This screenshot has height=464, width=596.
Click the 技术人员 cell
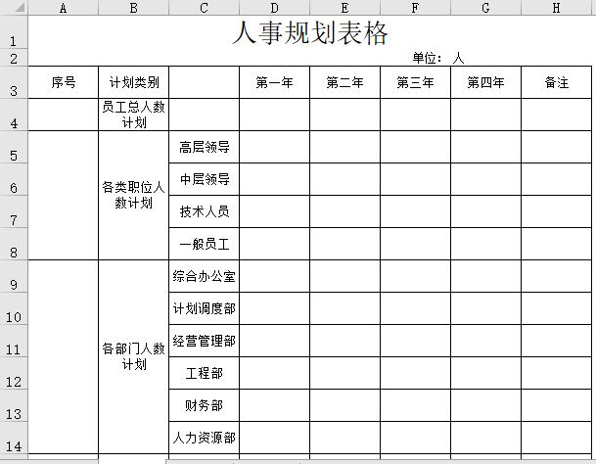(x=204, y=211)
